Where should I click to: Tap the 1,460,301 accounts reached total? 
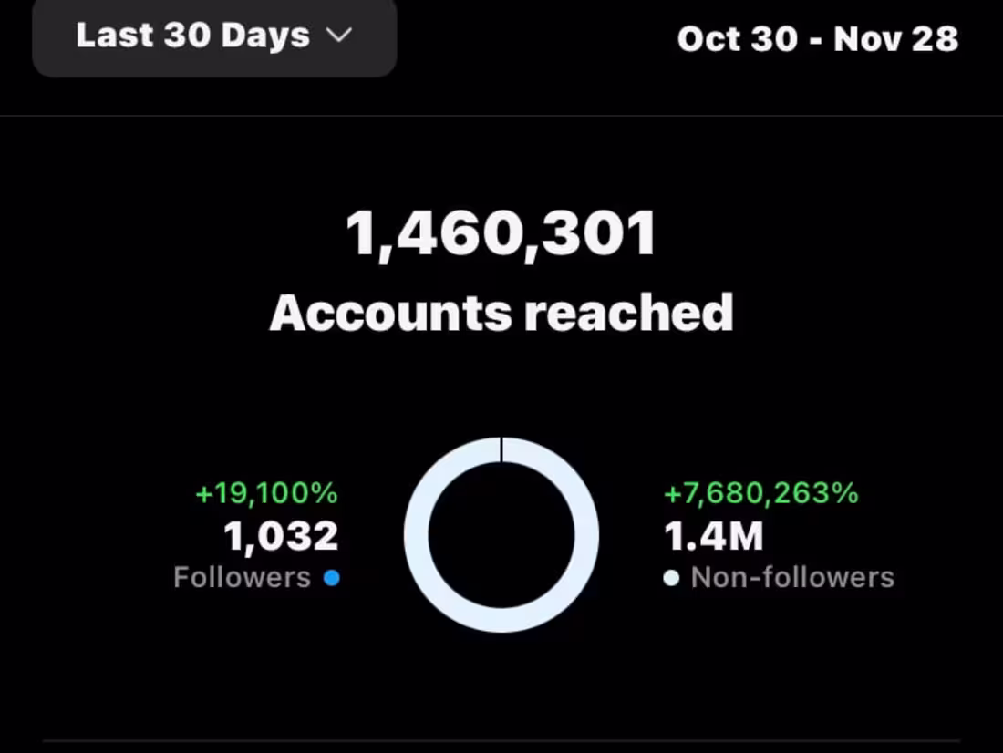501,234
